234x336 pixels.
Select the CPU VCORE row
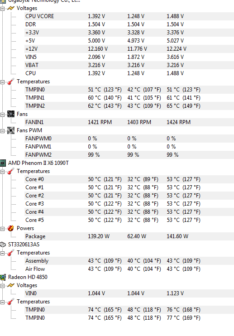pyautogui.click(x=129, y=16)
